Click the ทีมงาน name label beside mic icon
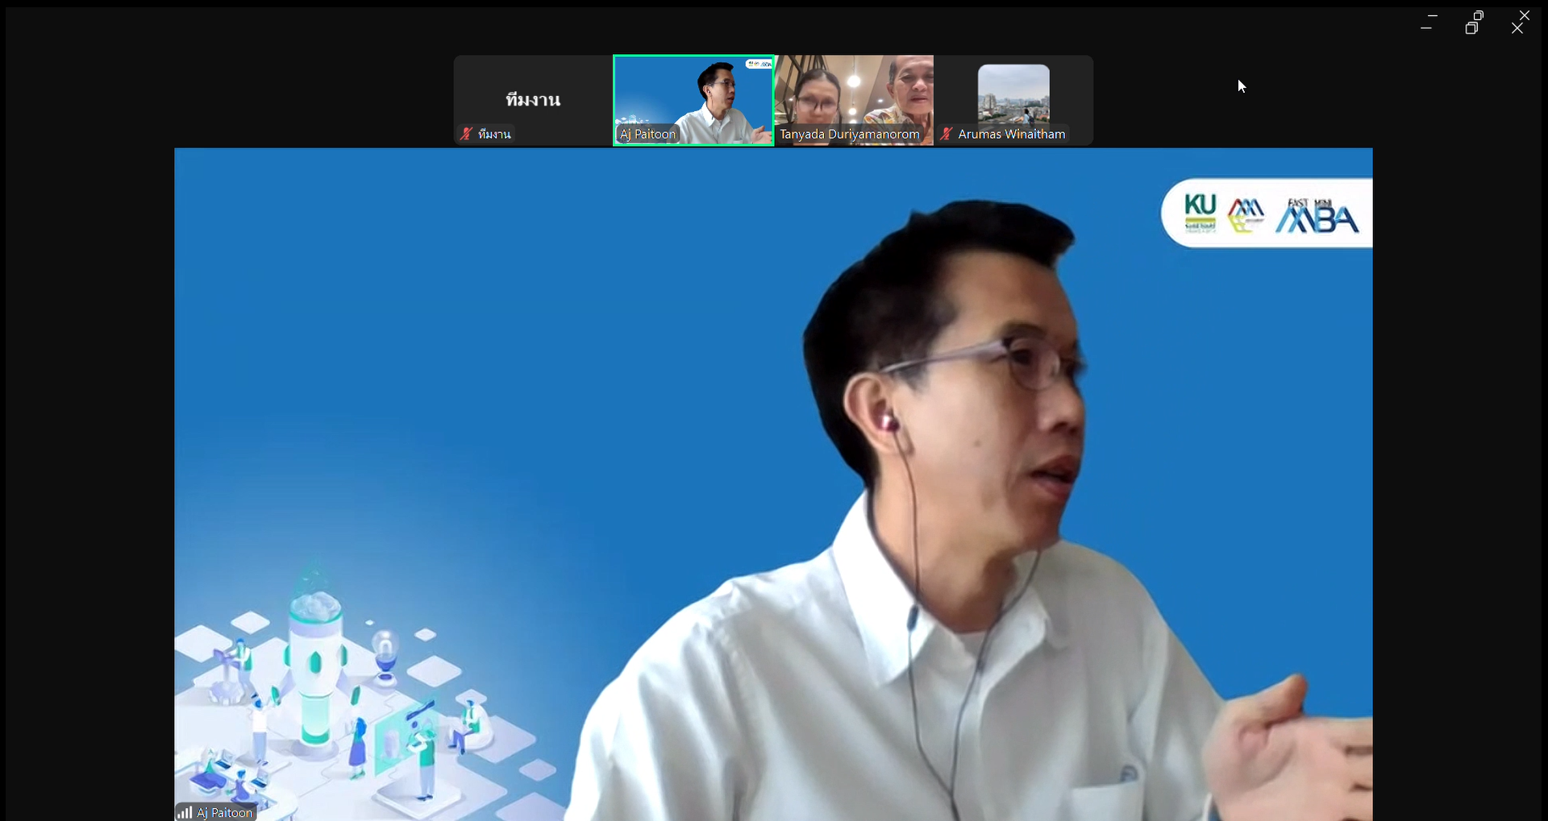 494,135
